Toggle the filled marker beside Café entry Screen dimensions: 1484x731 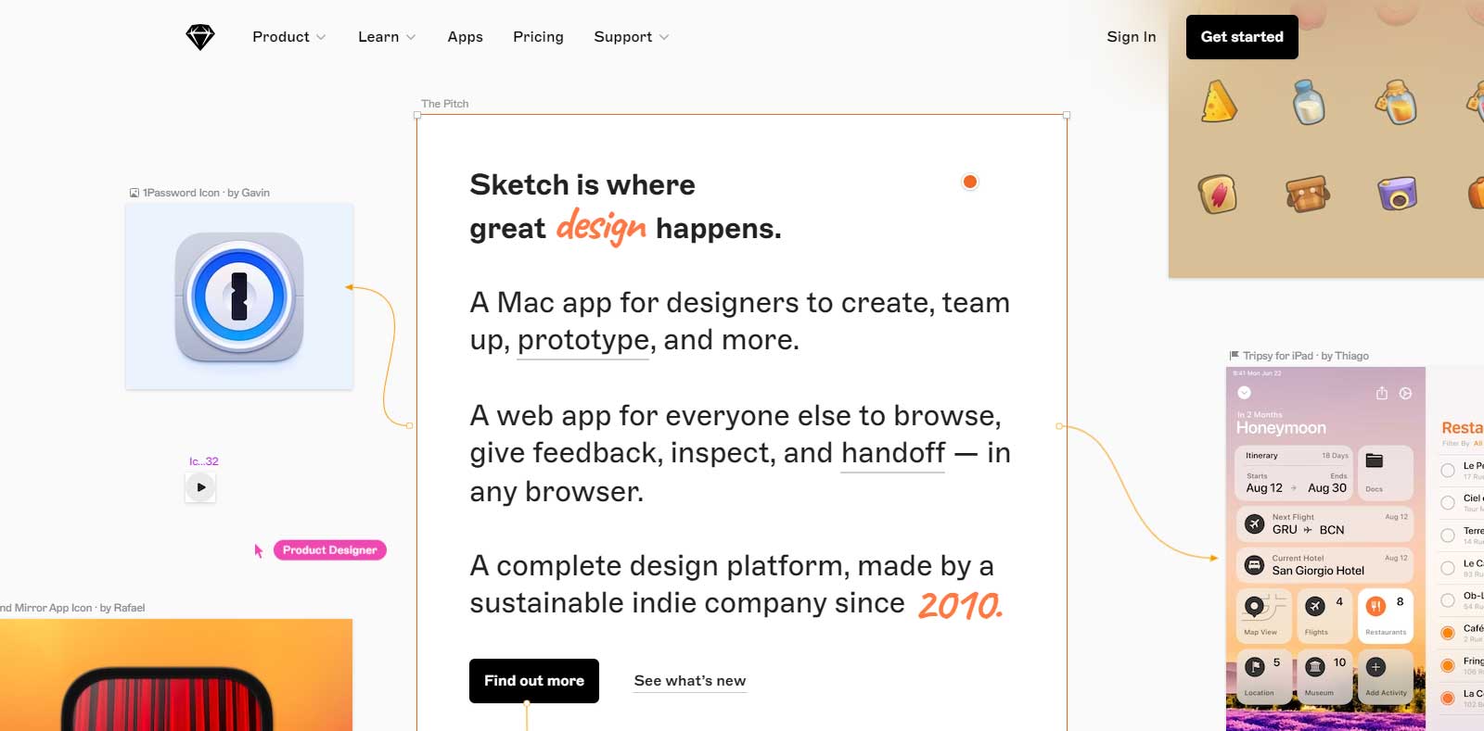(1447, 632)
